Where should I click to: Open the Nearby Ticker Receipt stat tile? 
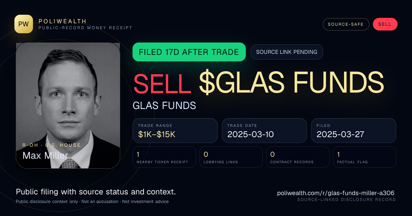point(164,157)
